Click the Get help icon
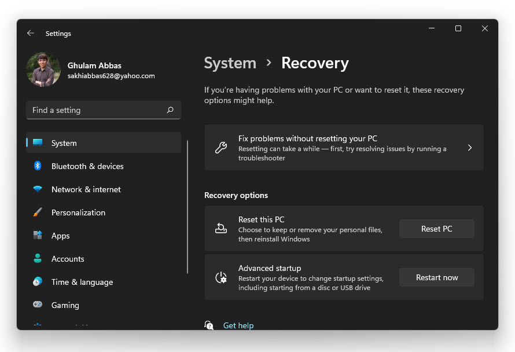 tap(209, 325)
